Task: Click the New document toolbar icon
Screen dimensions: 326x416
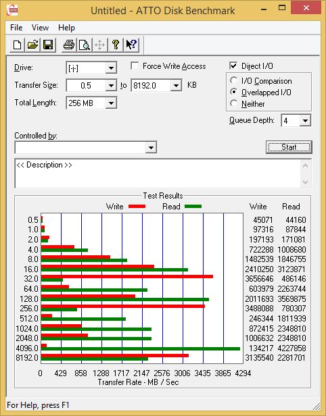Action: pyautogui.click(x=18, y=45)
